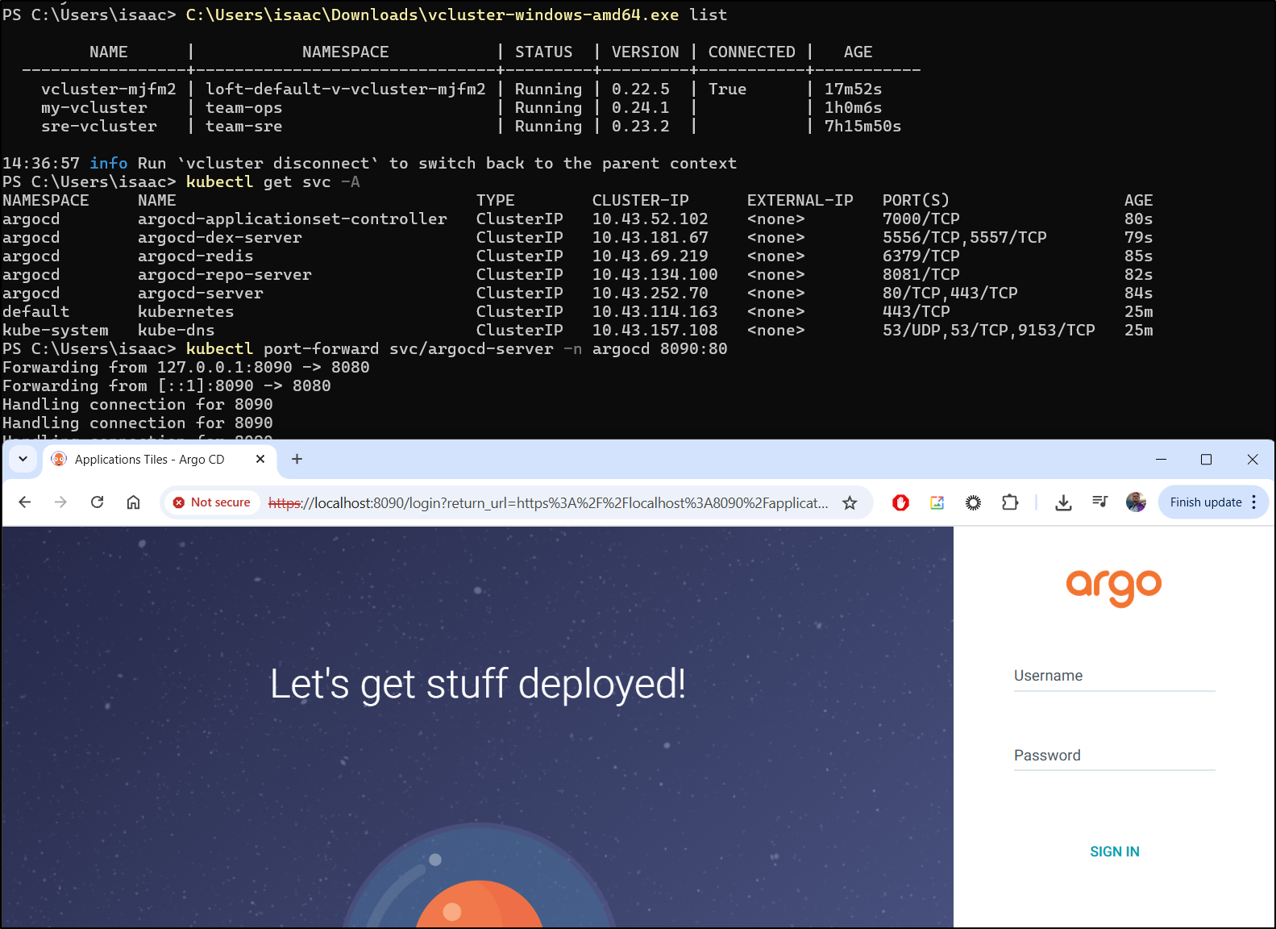Click the Username input field
The image size is (1276, 929).
coord(1114,676)
